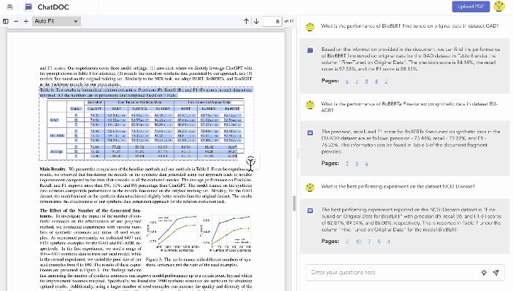Click the '# Synthetic Sentences' line chart
Viewport: 513px width, 291px height.
point(171,233)
